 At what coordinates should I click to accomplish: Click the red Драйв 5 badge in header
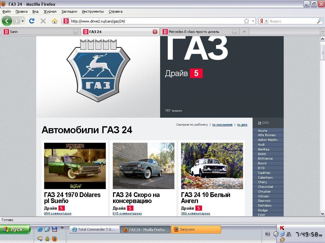point(196,73)
